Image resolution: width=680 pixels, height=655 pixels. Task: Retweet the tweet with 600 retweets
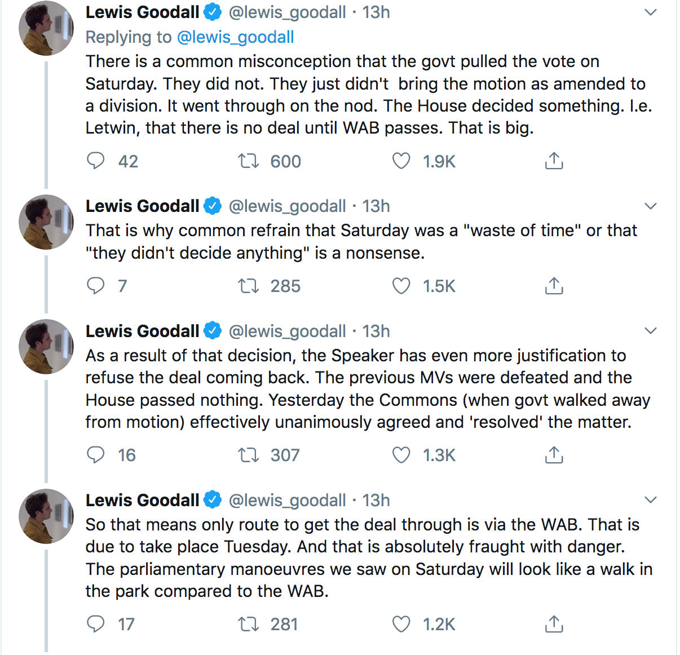[x=248, y=161]
